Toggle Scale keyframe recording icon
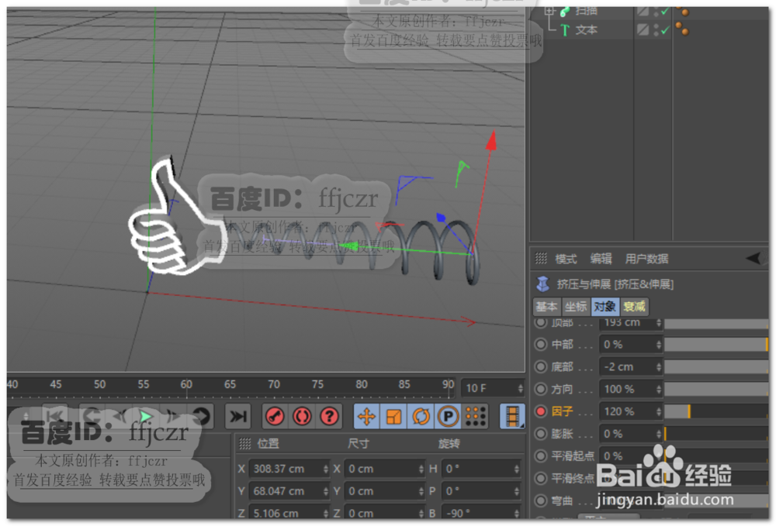The image size is (776, 526). pyautogui.click(x=394, y=416)
